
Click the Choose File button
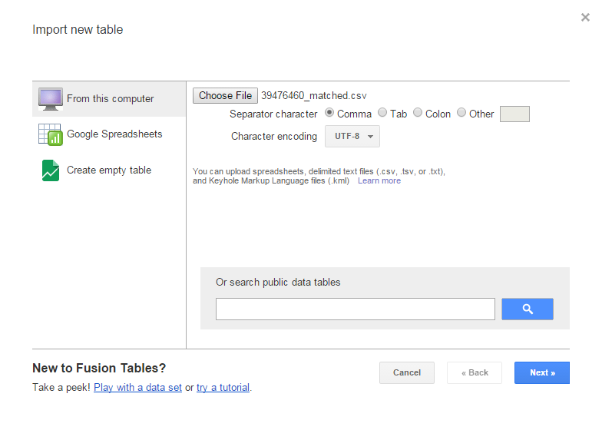tap(225, 95)
